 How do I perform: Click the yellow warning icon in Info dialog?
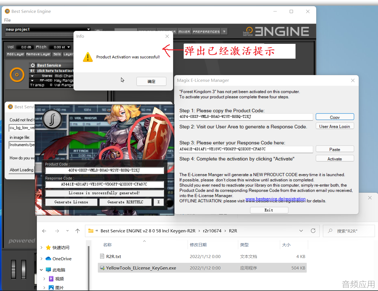click(88, 57)
